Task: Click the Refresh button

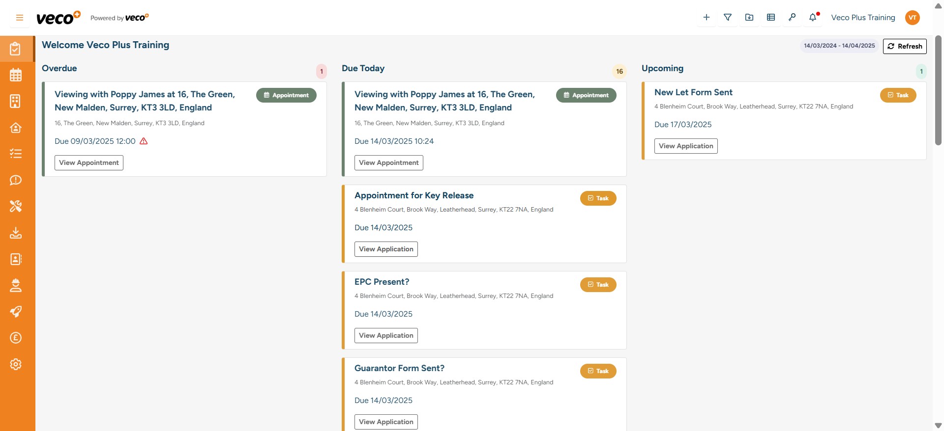Action: 905,46
